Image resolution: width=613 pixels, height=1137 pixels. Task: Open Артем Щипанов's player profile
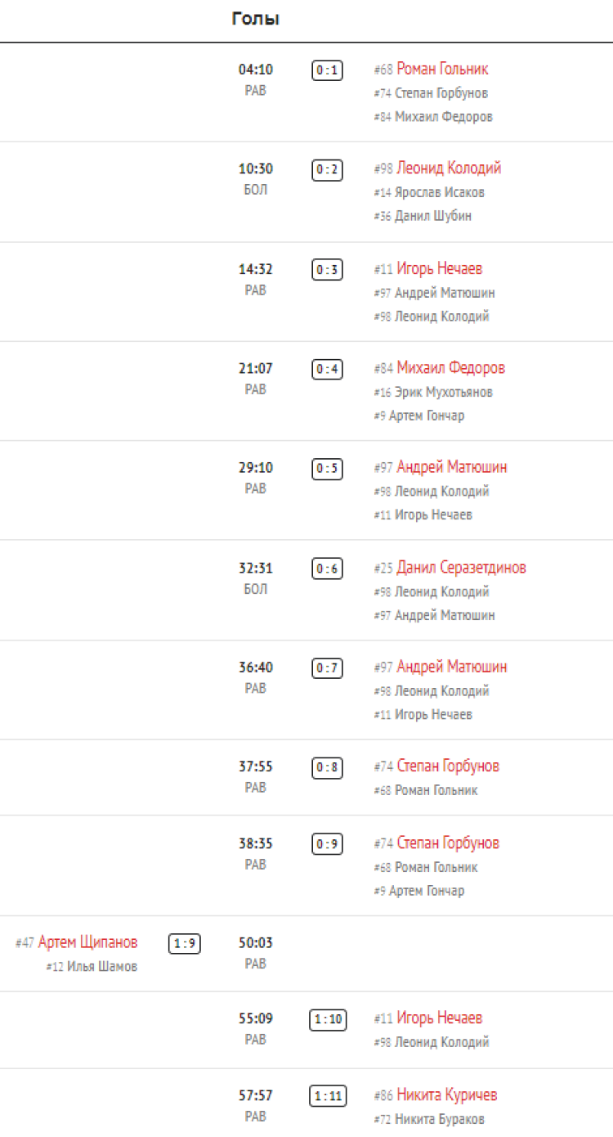[87, 942]
